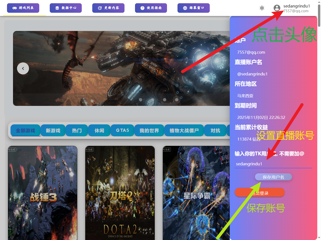Viewport: 321px width, 240px height.
Task: Go to the 更新内容 updates page
Action: click(108, 8)
